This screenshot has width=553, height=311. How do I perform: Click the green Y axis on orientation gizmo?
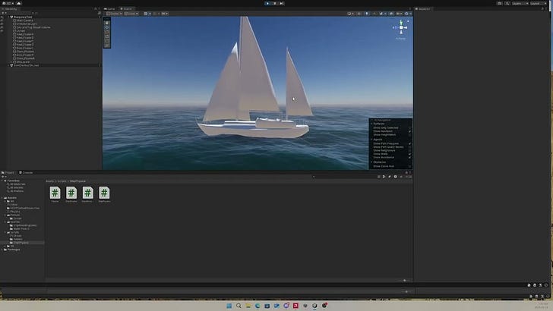(x=401, y=22)
